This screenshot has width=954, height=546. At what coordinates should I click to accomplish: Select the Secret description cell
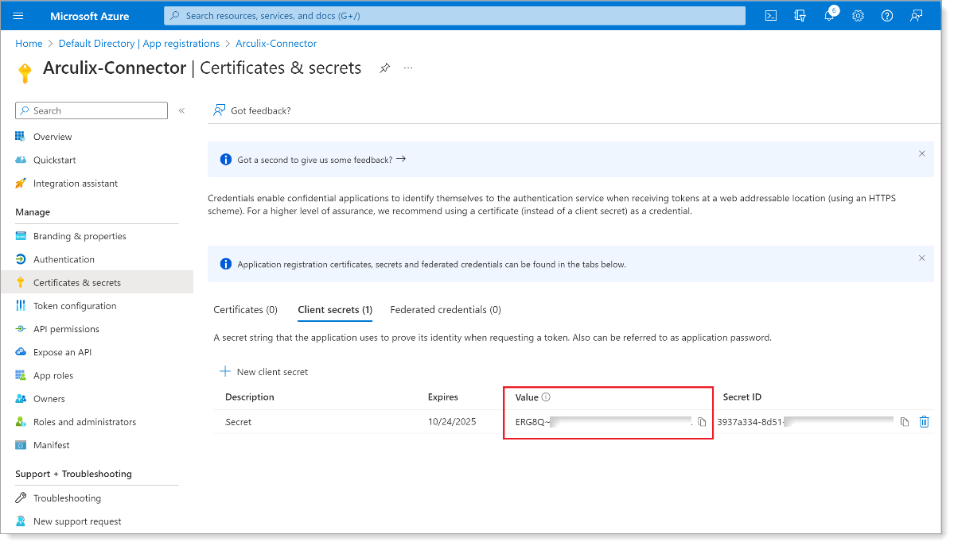(239, 422)
